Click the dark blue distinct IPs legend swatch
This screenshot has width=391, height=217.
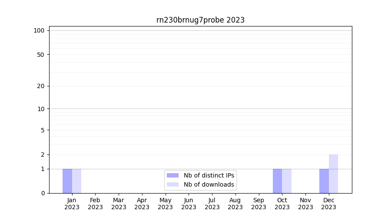(x=172, y=175)
